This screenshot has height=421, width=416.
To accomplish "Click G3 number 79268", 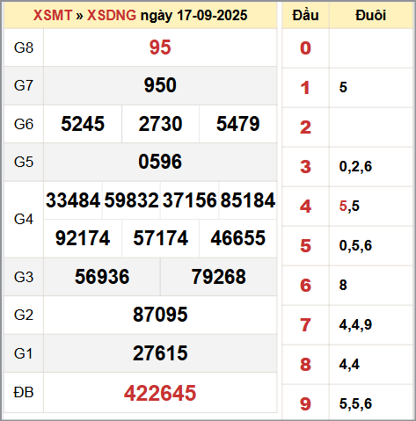I will pos(219,277).
